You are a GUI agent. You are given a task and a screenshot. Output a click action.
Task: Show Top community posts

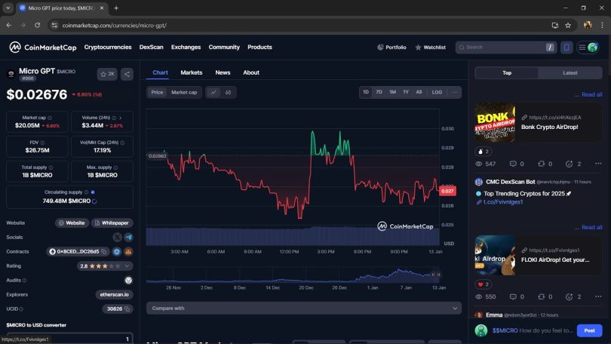coord(507,73)
